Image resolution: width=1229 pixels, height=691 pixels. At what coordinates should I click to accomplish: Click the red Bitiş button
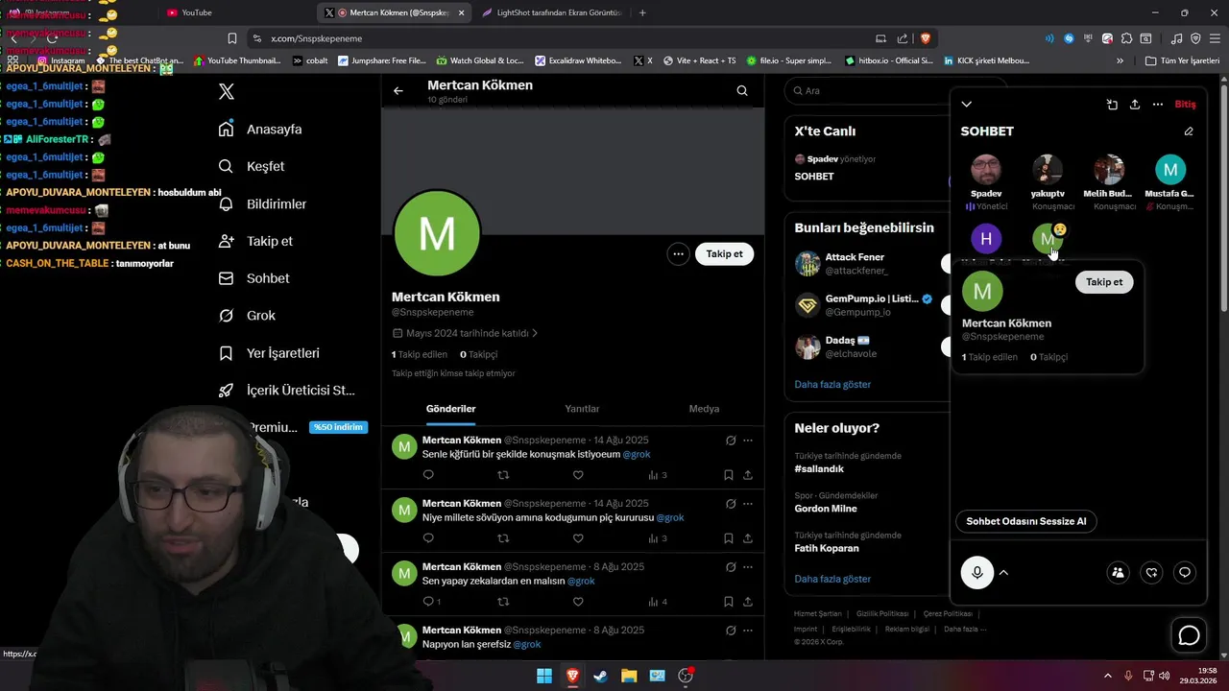[x=1186, y=105]
